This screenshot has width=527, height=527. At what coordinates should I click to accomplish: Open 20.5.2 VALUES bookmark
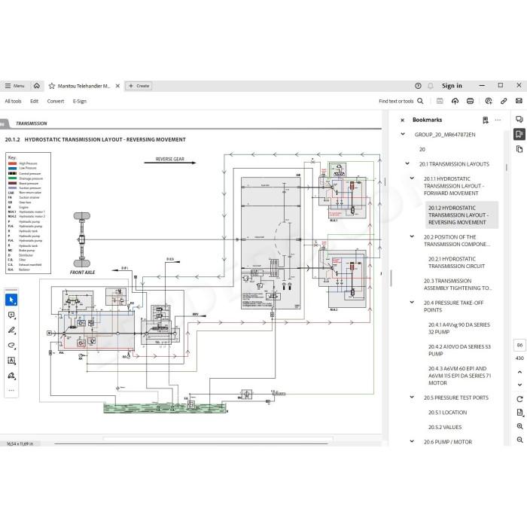point(445,427)
